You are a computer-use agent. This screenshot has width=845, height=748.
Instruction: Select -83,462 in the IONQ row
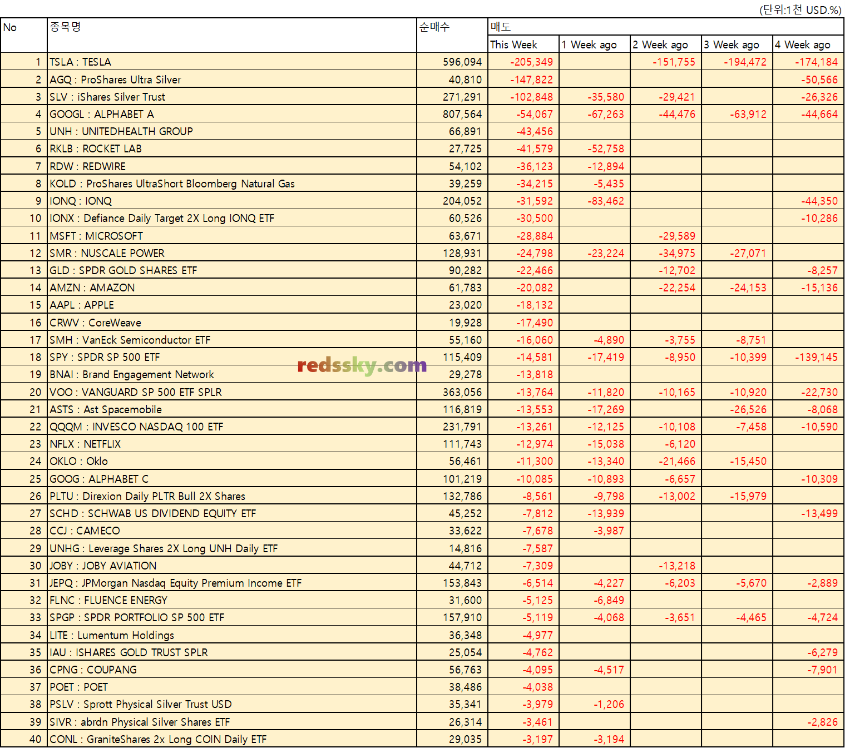point(606,201)
